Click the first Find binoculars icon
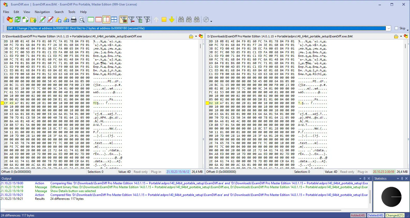410x218 pixels. [181, 19]
